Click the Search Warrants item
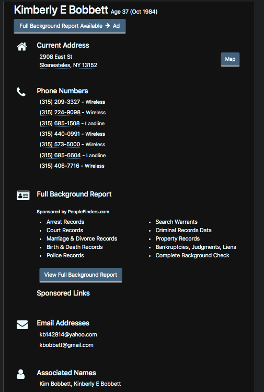The height and width of the screenshot is (392, 264). click(x=177, y=222)
